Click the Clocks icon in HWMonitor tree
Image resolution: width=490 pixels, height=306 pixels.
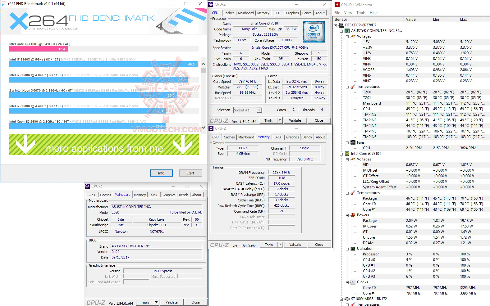(353, 282)
